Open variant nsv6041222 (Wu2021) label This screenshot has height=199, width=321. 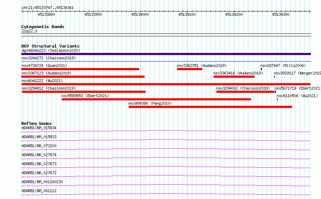click(x=42, y=81)
